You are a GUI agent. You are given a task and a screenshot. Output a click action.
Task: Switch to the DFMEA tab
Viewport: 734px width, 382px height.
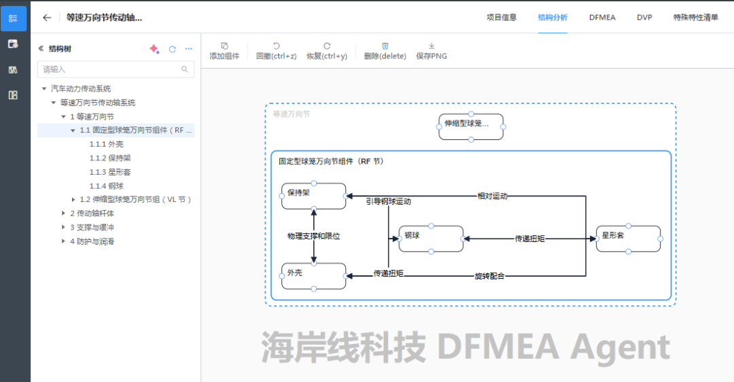pyautogui.click(x=602, y=17)
